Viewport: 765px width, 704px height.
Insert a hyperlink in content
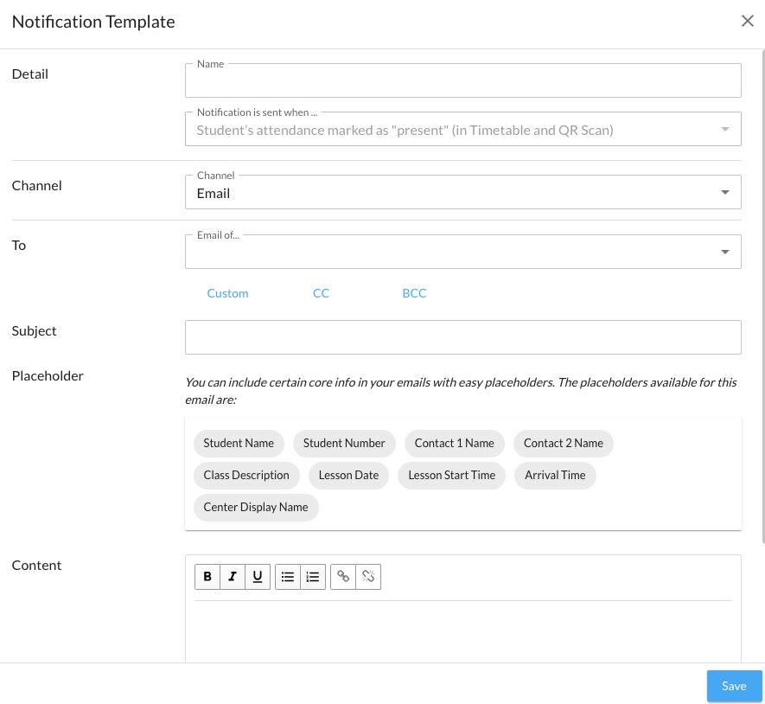343,577
